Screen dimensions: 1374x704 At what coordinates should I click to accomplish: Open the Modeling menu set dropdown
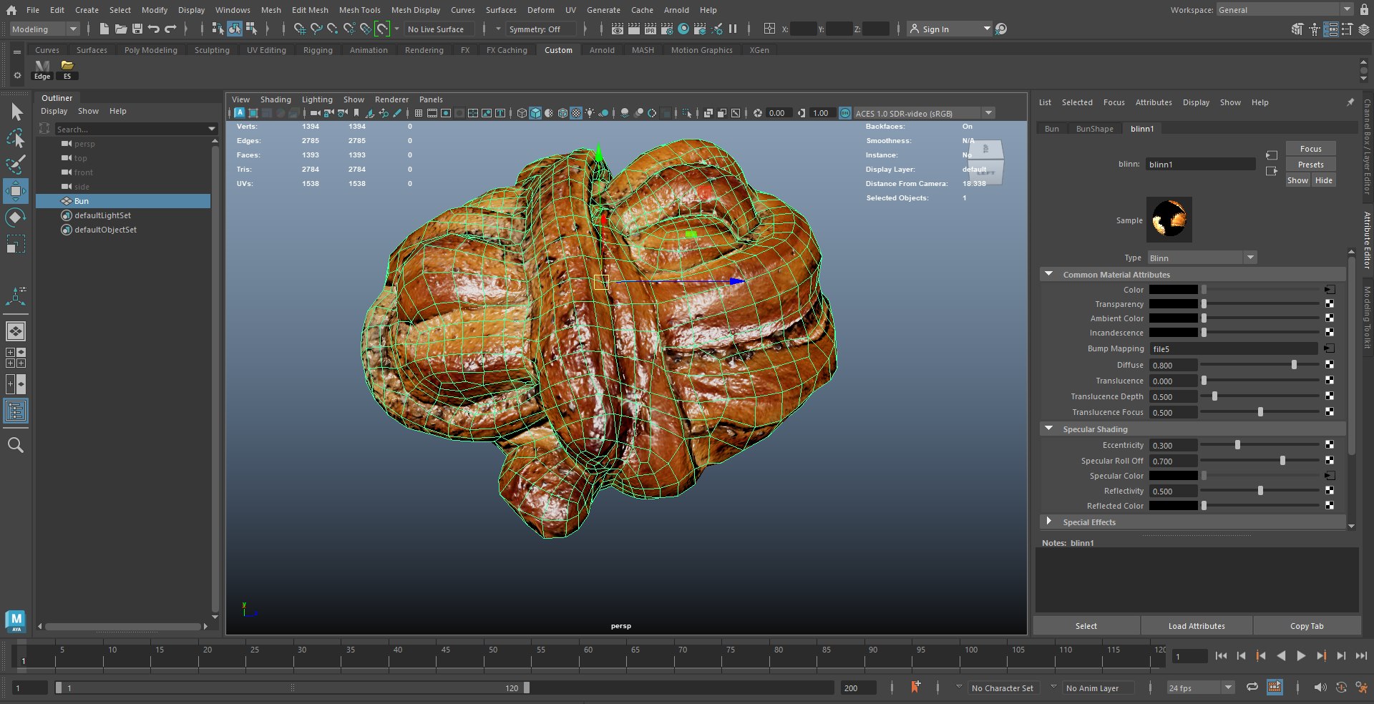click(44, 29)
